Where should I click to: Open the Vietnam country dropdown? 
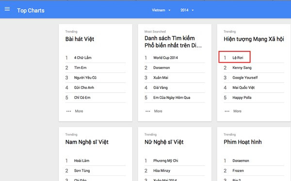(161, 10)
